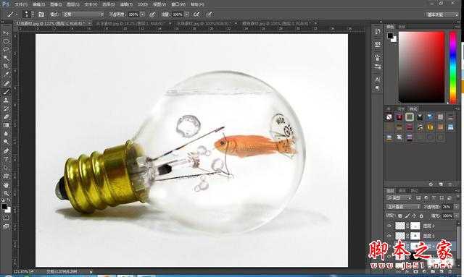The height and width of the screenshot is (277, 464).
Task: Toggle the lock all layer button
Action: tap(421, 216)
